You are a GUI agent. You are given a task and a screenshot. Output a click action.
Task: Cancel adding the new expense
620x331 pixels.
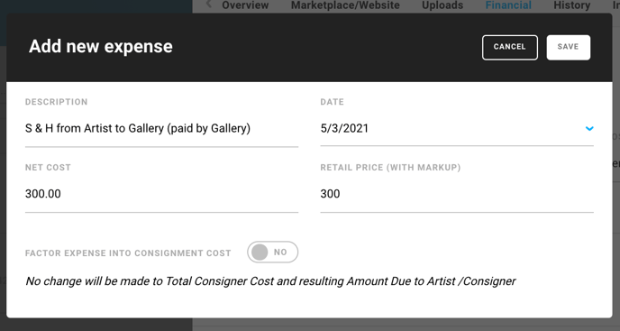[510, 48]
